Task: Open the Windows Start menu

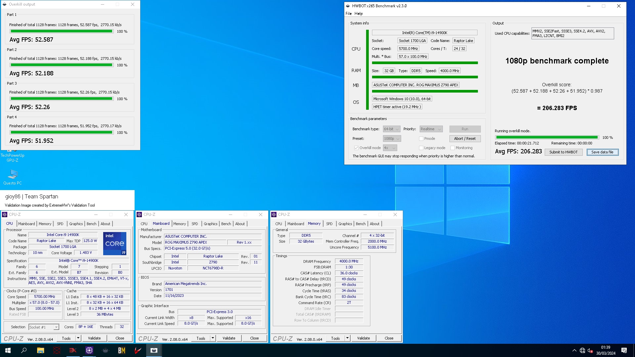Action: point(8,350)
